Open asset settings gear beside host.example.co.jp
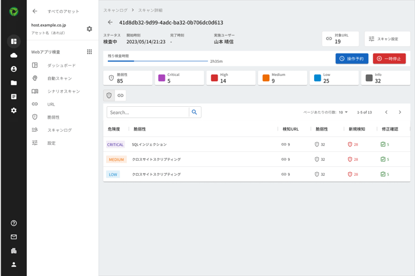Screen dimensions: 415x276 click(x=90, y=29)
